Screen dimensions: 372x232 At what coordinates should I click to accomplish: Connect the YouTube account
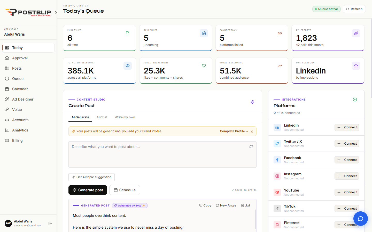347,192
